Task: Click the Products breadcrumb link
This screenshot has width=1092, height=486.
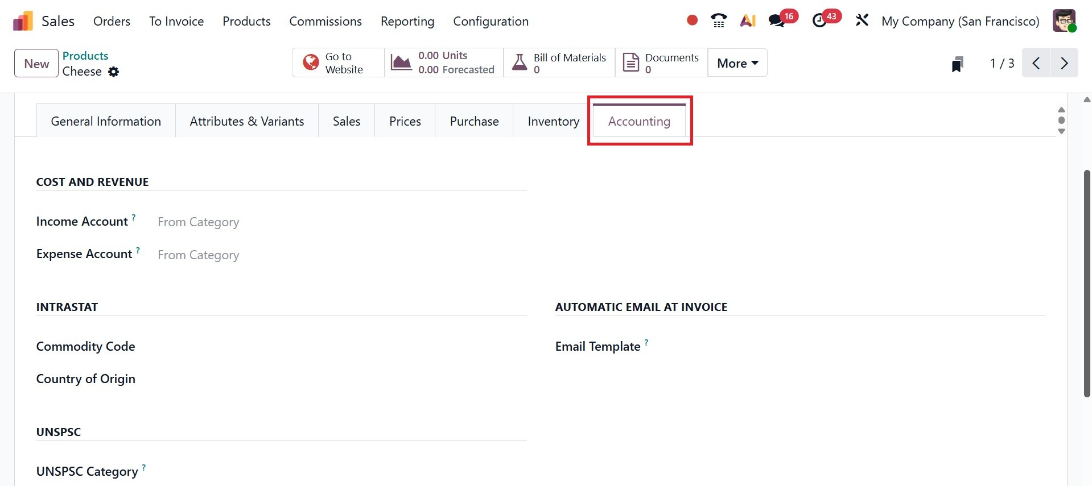Action: (x=85, y=56)
